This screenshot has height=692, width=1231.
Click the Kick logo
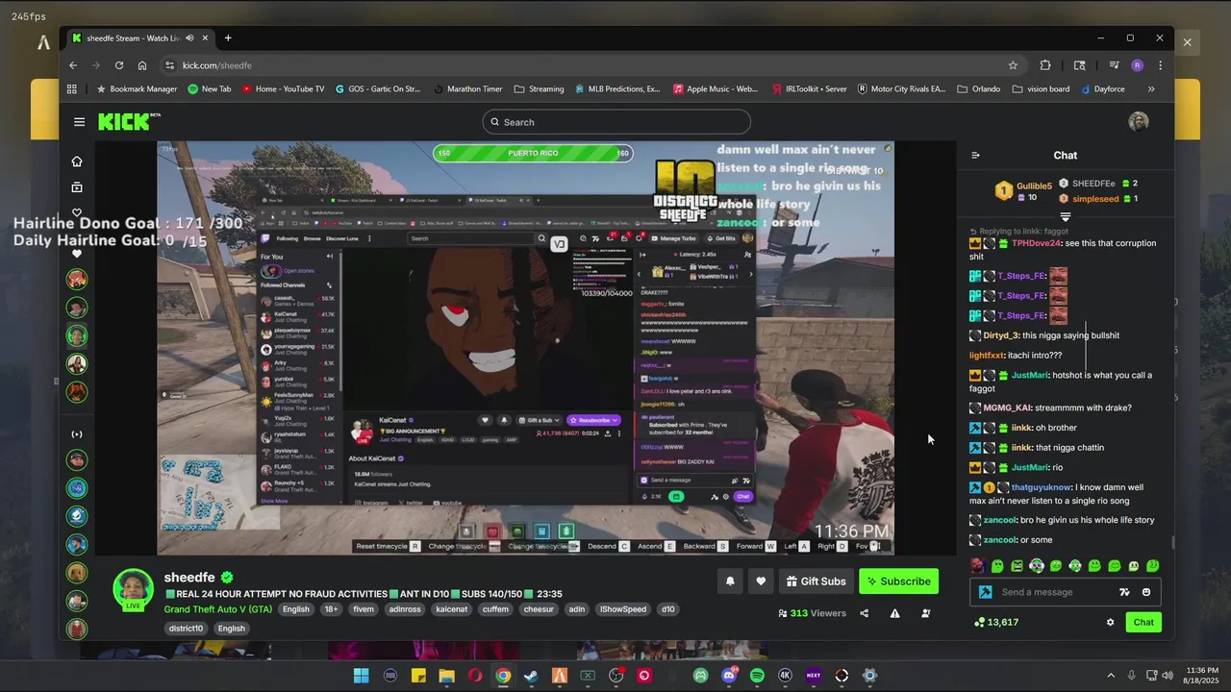[x=128, y=122]
